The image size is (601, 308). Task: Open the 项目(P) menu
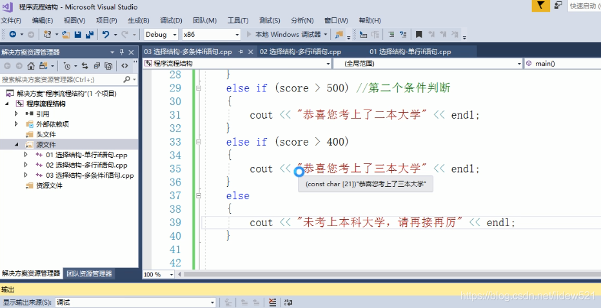106,21
